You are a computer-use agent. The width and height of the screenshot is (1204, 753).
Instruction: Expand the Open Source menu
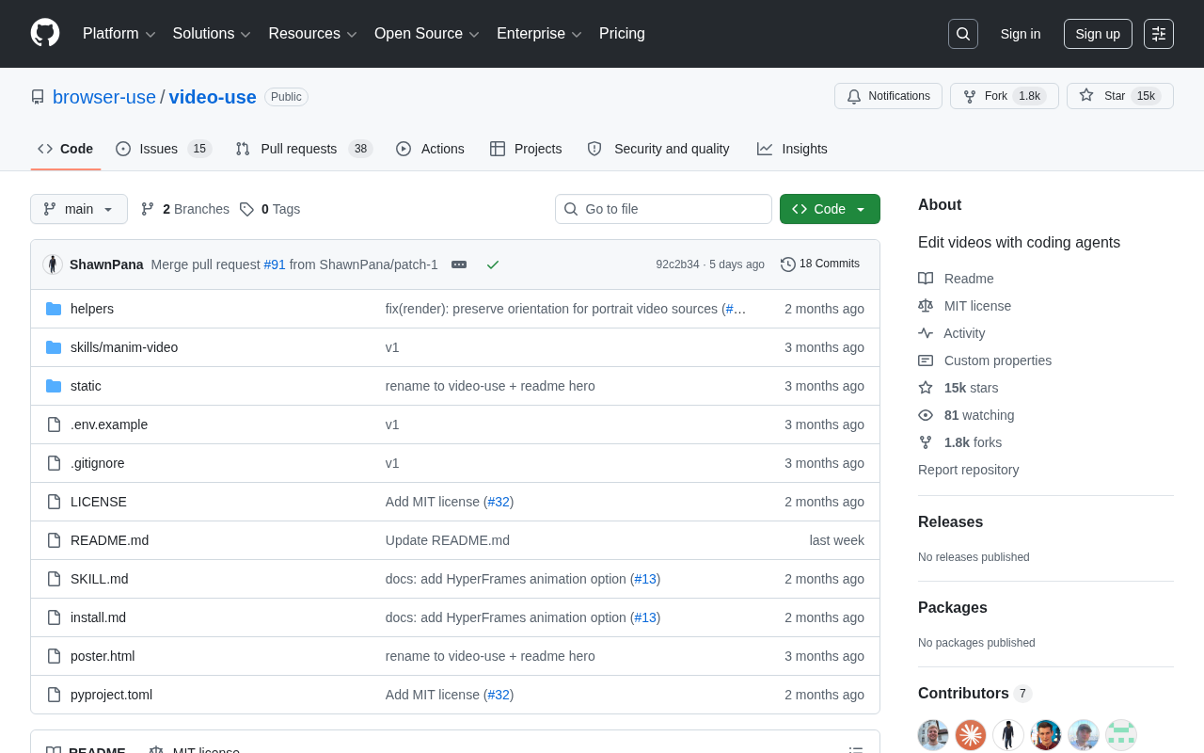tap(427, 34)
